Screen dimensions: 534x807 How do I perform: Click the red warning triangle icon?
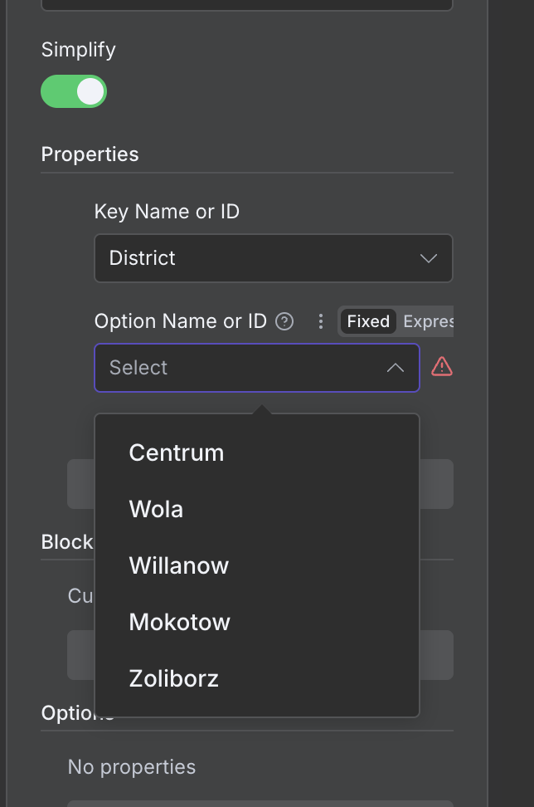pos(442,366)
